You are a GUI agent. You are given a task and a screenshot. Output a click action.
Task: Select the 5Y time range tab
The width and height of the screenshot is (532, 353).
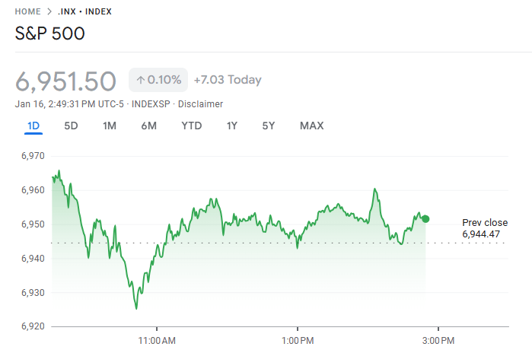point(268,126)
